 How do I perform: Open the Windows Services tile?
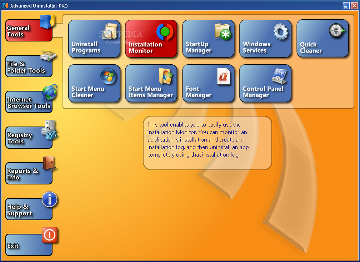(x=265, y=38)
